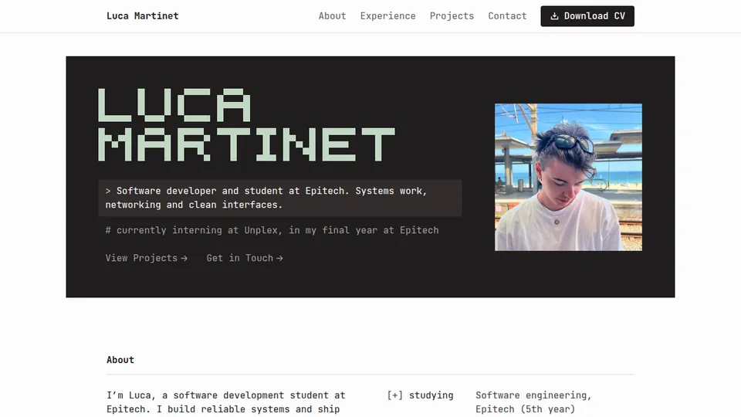Viewport: 741px width, 417px height.
Task: Select the Contact nav link
Action: point(507,16)
